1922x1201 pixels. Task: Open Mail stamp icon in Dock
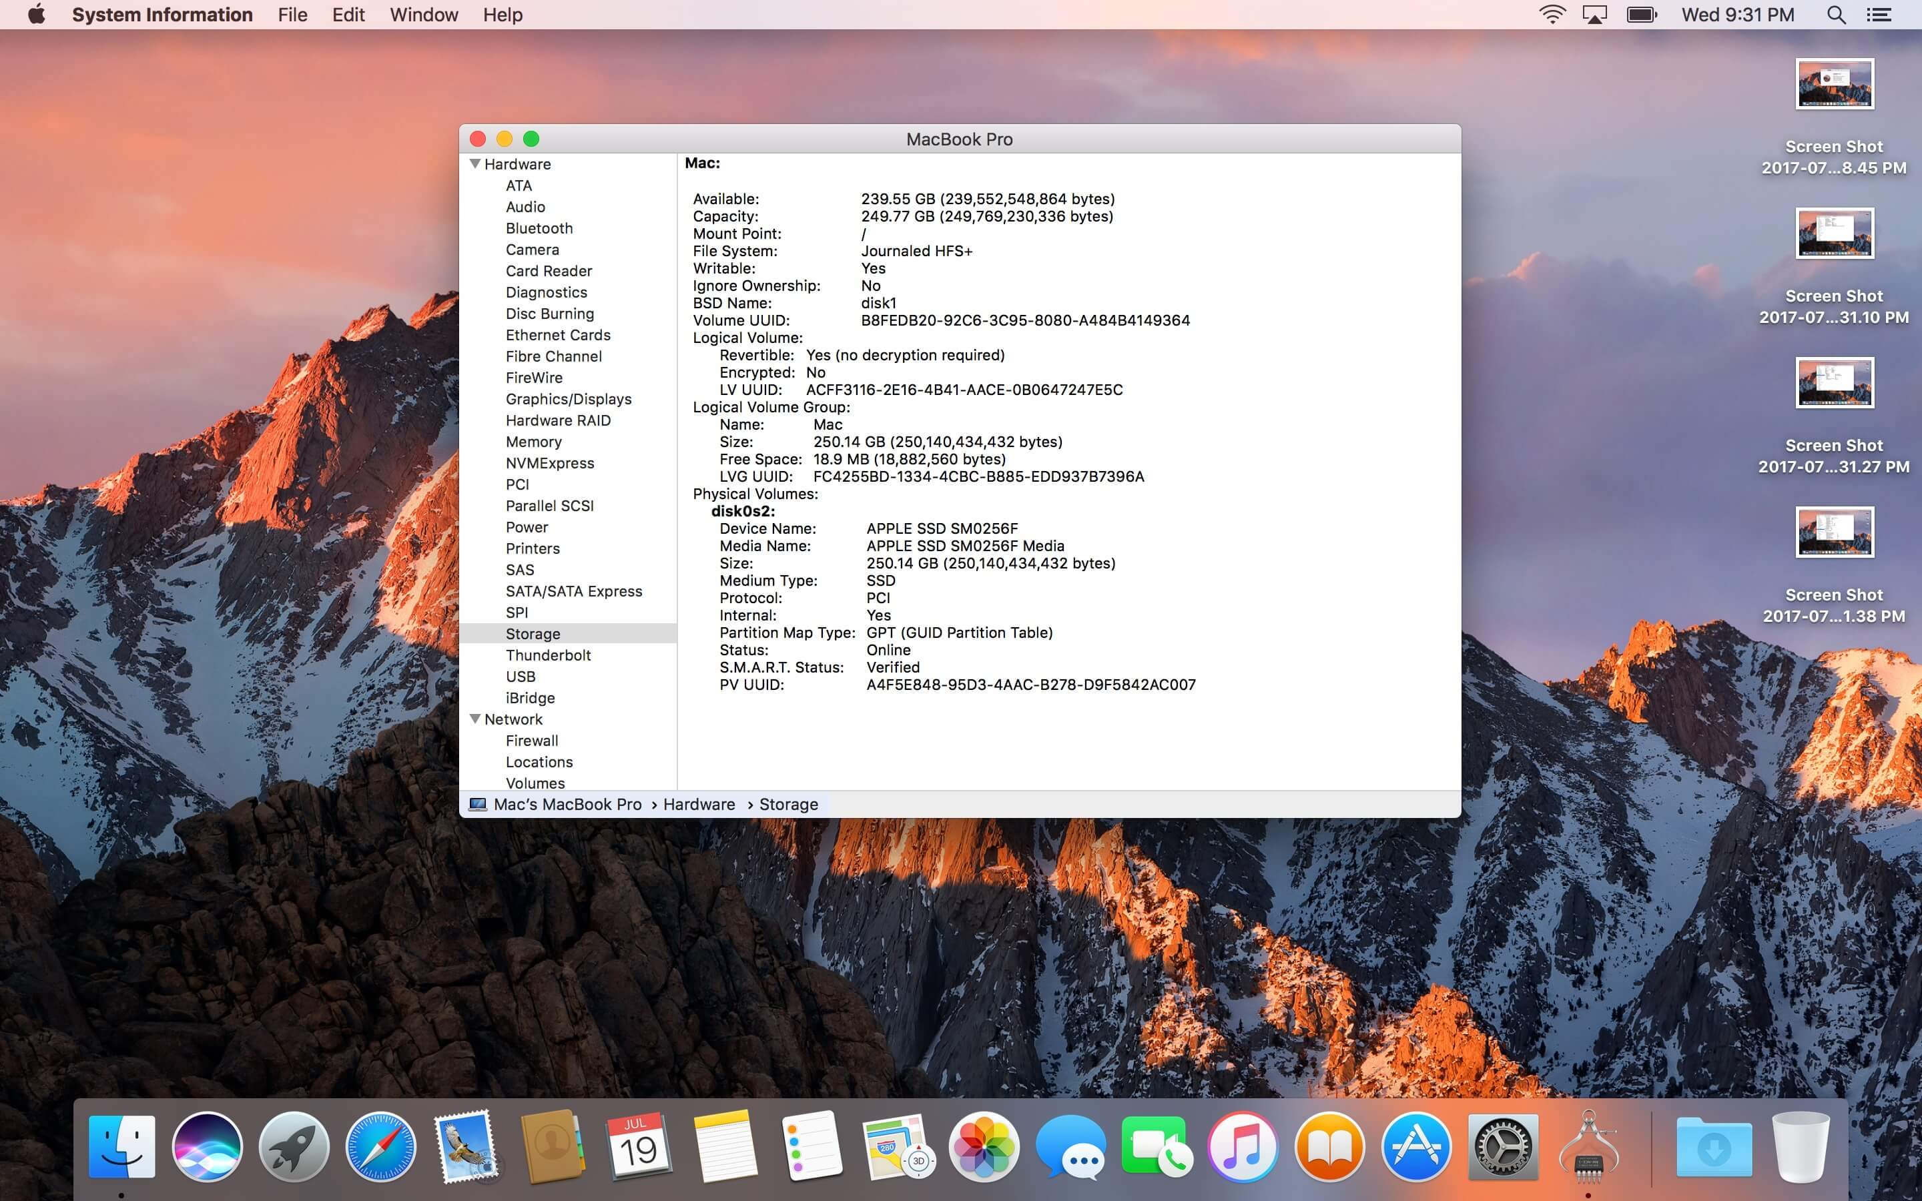coord(467,1146)
